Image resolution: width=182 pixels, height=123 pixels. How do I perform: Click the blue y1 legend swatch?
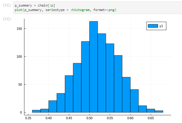pos(153,26)
